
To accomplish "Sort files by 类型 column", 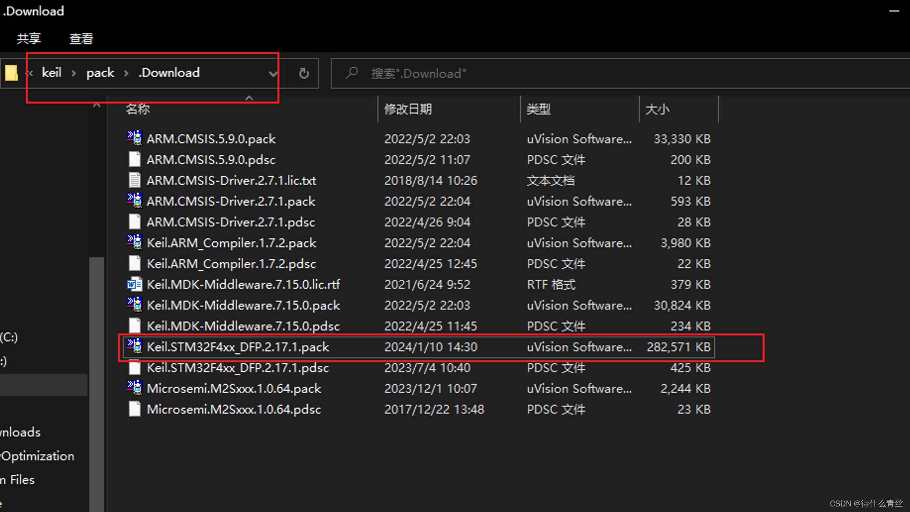I will pyautogui.click(x=539, y=109).
